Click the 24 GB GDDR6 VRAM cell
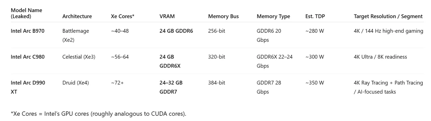Viewport: 431px width, 121px height. point(176,31)
